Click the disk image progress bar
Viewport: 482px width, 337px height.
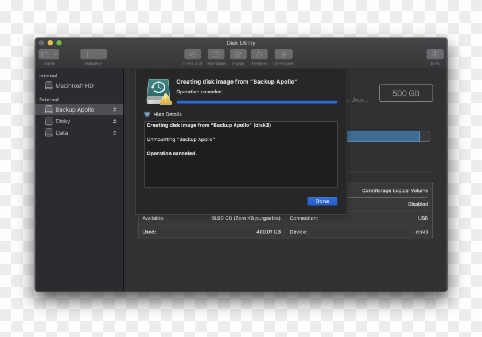[x=256, y=101]
